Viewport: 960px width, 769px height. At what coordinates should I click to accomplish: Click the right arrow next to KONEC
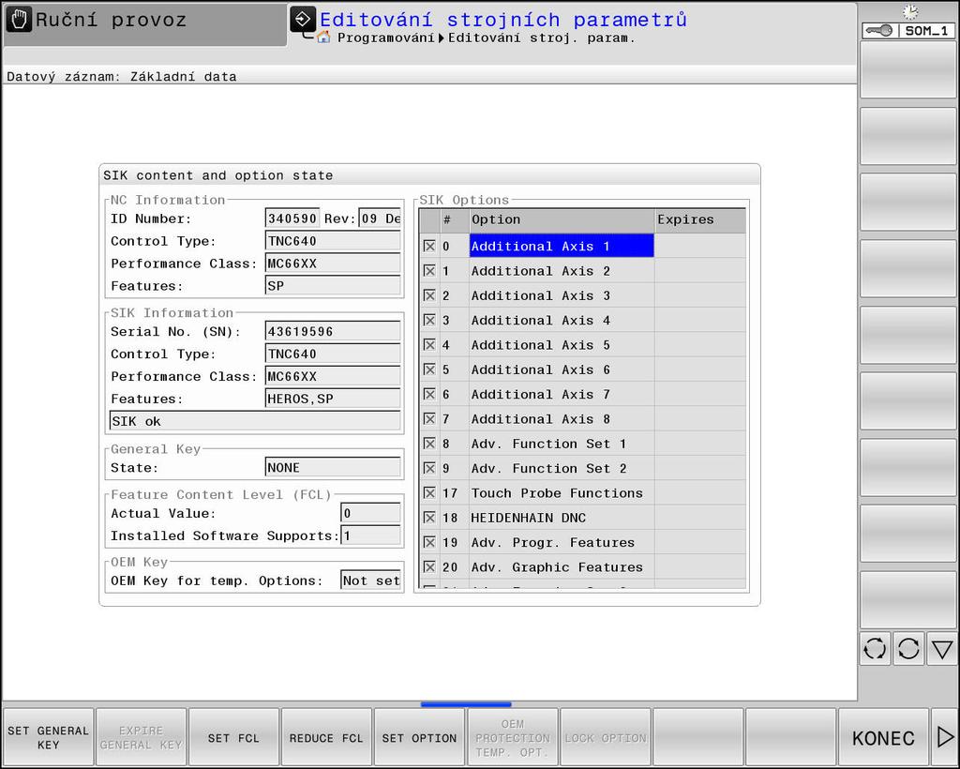point(945,737)
